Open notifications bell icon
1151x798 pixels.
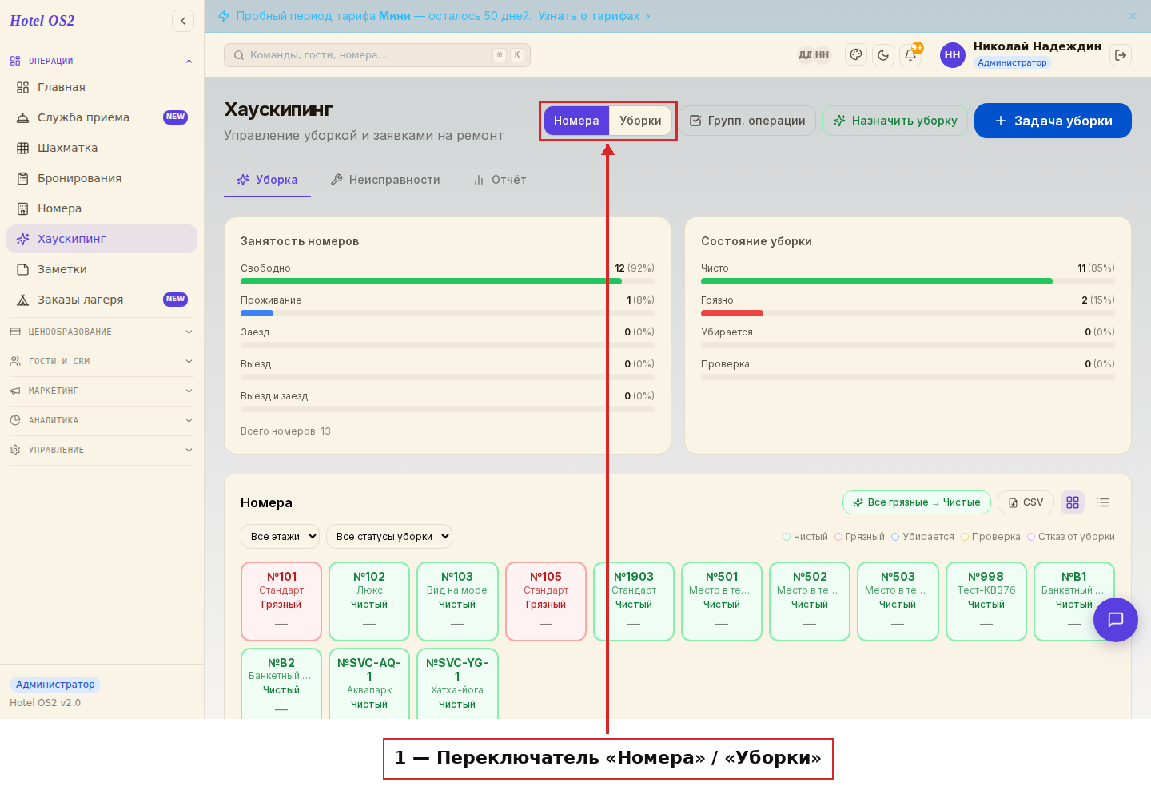pos(910,55)
